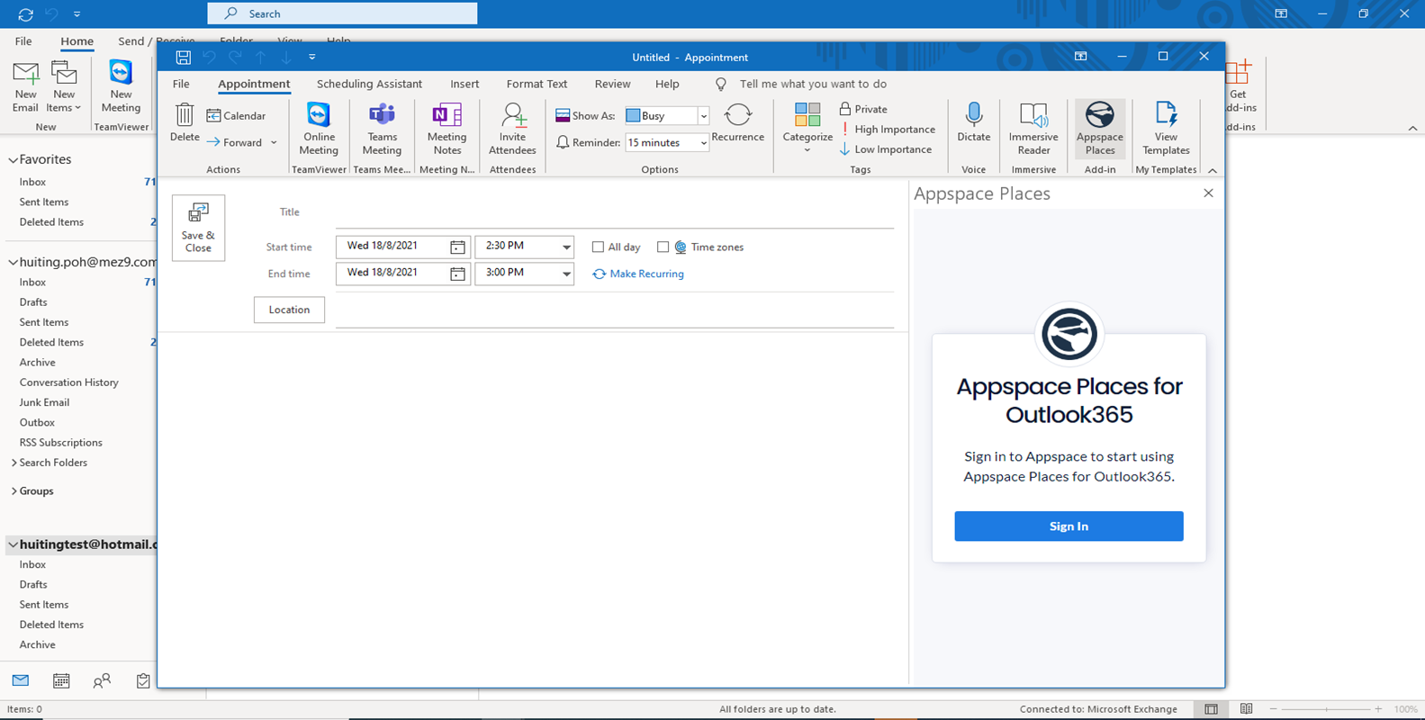Close the Appspace Places pane

click(1208, 193)
